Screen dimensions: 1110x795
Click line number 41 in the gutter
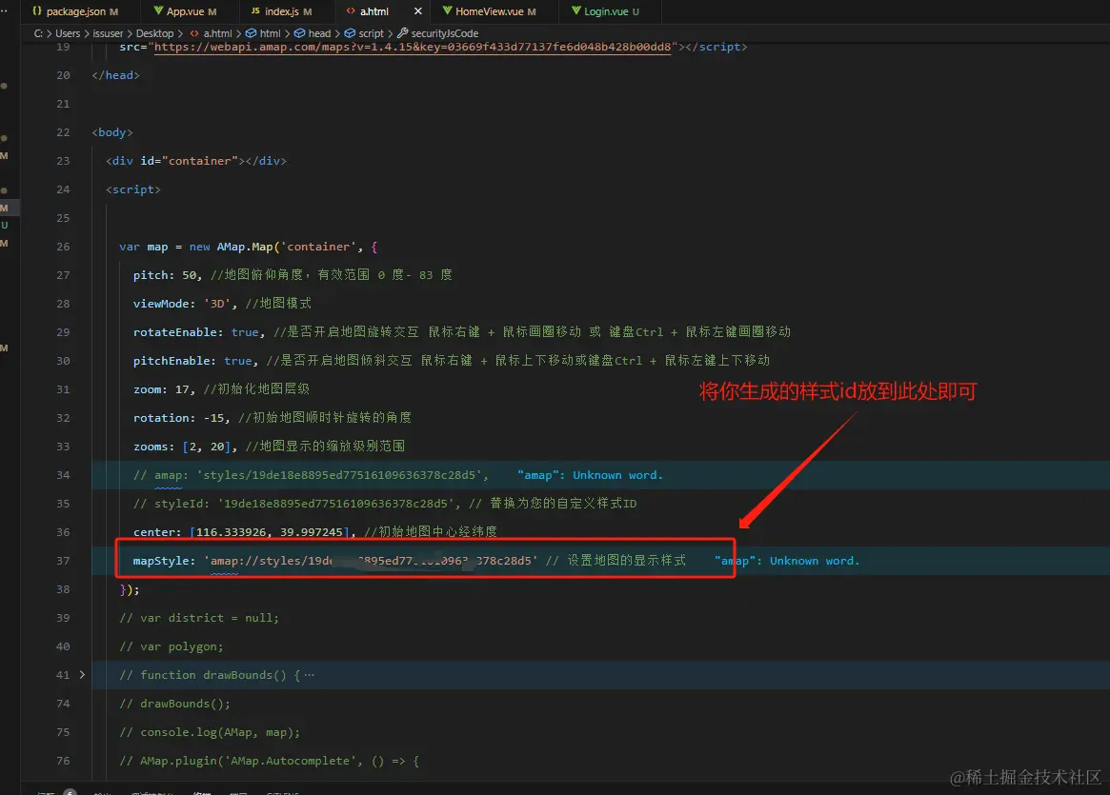(x=63, y=675)
